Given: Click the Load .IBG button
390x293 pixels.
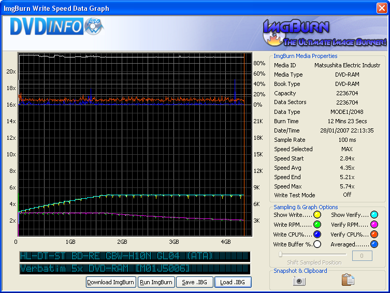Looking at the screenshot, I should pos(233,282).
